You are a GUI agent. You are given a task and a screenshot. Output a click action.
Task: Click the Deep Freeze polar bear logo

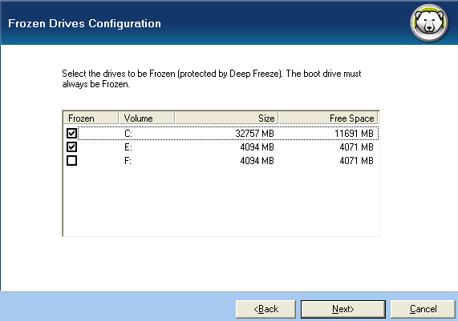[x=429, y=22]
